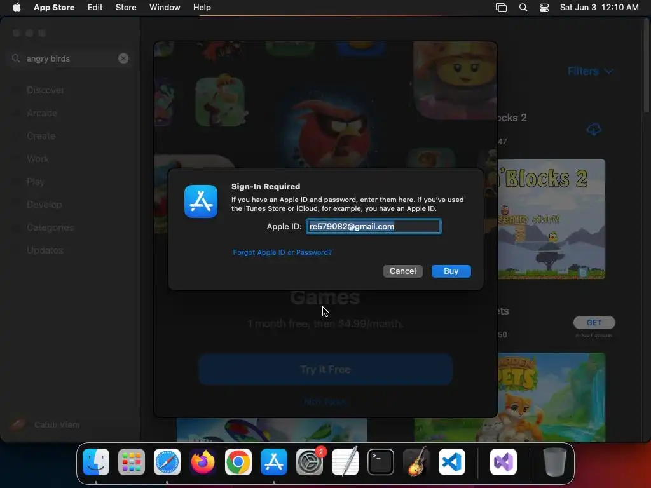
Task: Cancel the sign-in dialog
Action: pos(402,271)
